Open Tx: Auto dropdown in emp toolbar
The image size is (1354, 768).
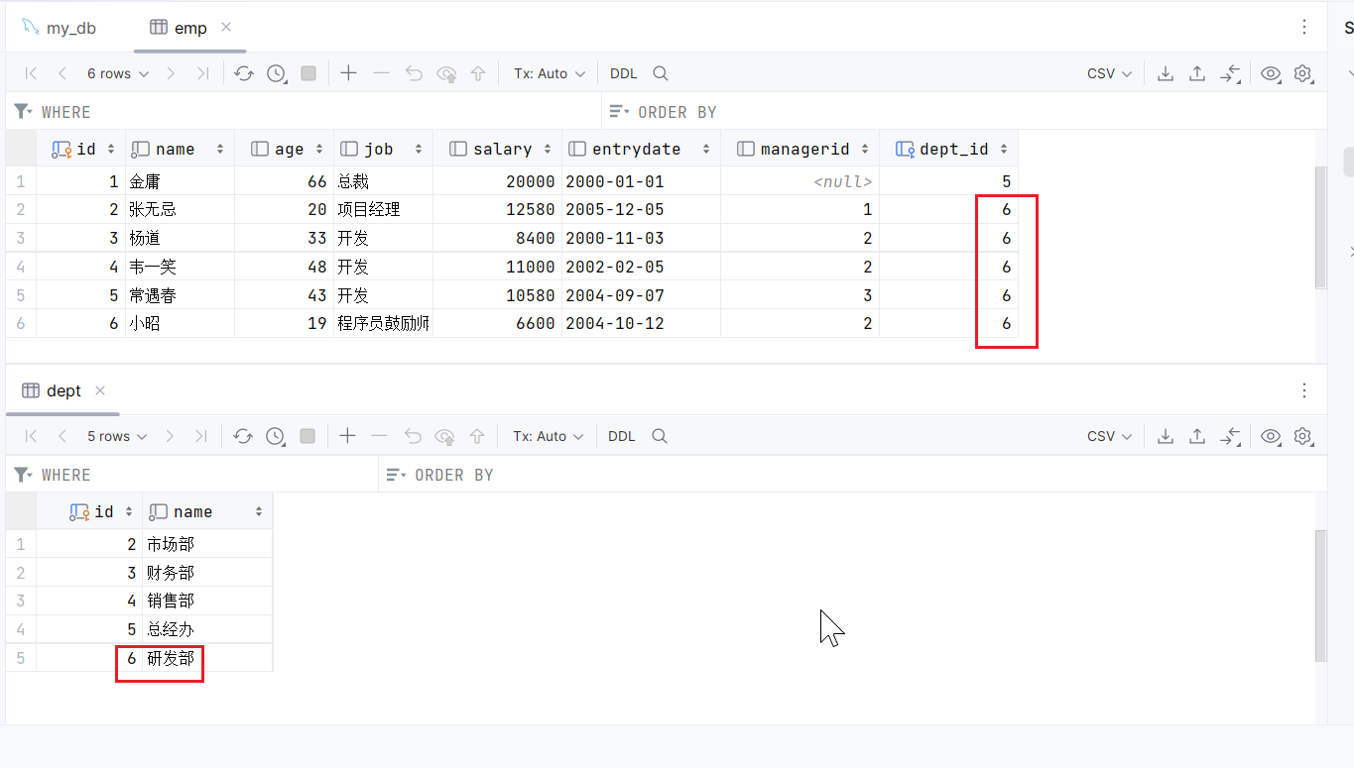coord(550,73)
